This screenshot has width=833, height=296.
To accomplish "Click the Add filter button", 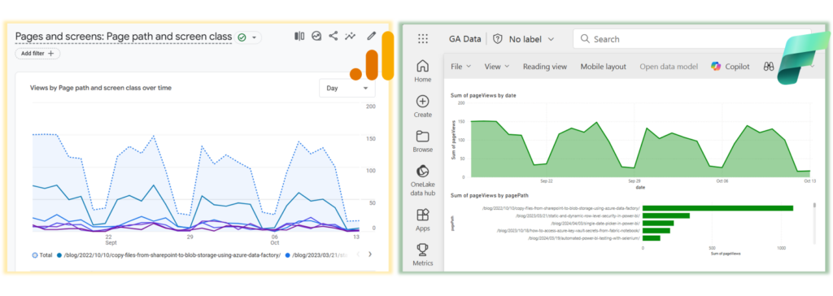I will tap(37, 53).
